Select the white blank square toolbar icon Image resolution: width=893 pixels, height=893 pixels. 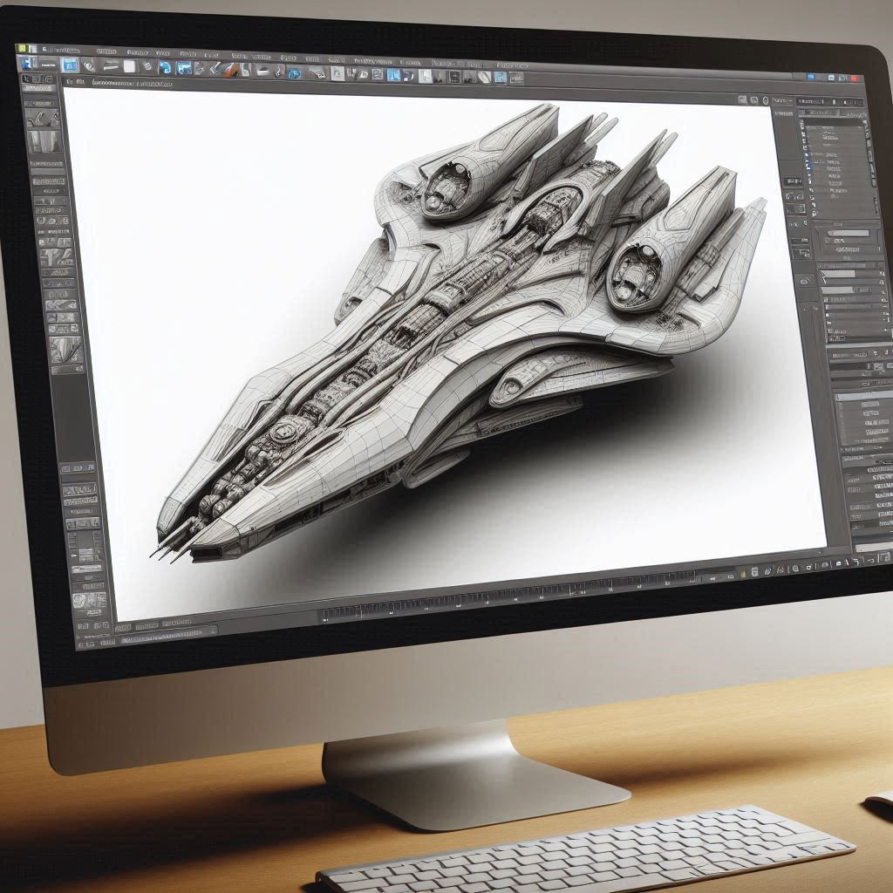pyautogui.click(x=129, y=66)
